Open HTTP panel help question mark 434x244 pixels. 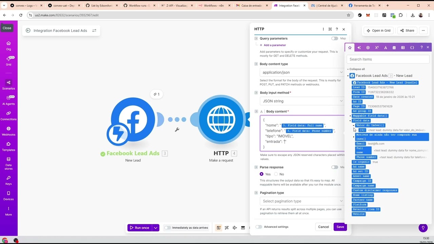337,29
